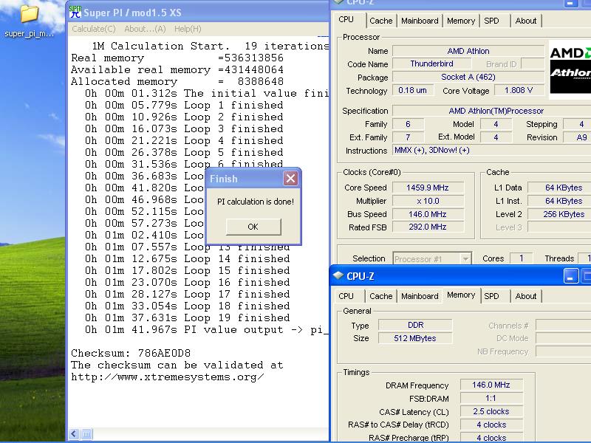This screenshot has width=591, height=443.
Task: Click the http://www.xtremesystems.org/ text
Action: 168,377
